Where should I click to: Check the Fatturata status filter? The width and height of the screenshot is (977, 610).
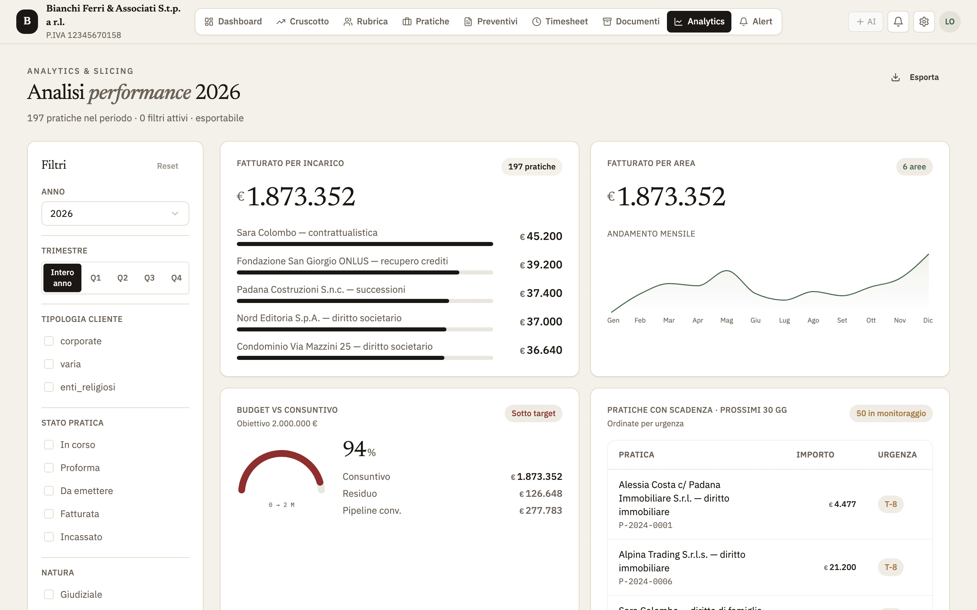[x=49, y=513]
